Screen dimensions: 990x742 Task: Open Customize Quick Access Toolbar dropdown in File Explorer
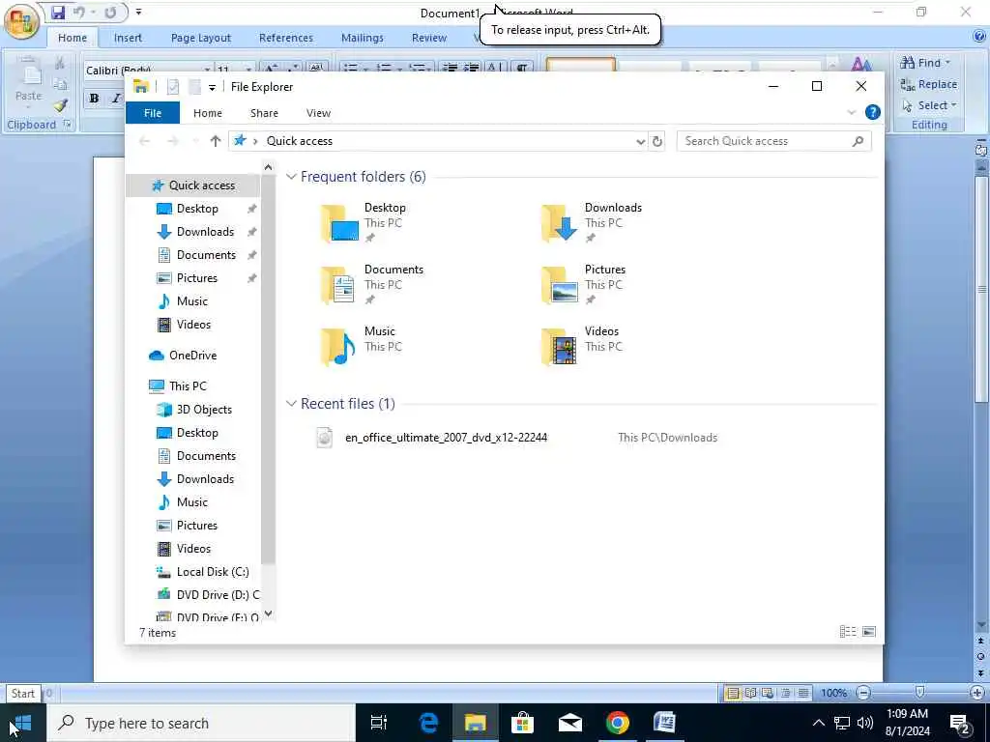212,88
